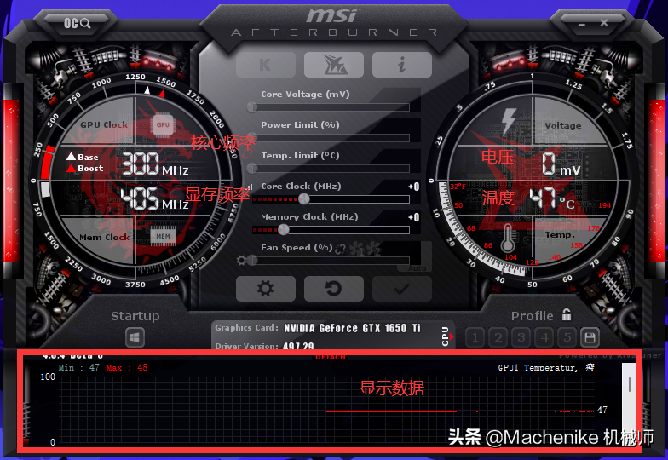The height and width of the screenshot is (460, 668).
Task: Launch the MSI jet logo button
Action: [333, 65]
